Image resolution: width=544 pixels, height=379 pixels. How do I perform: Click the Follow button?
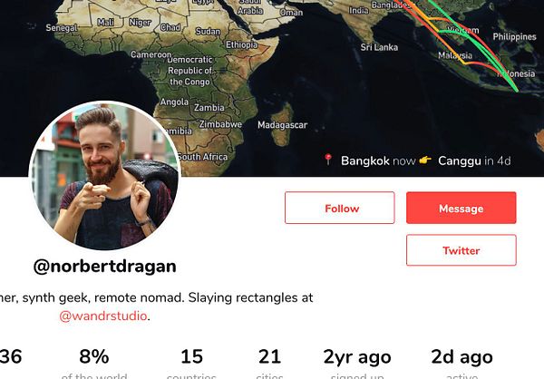(x=340, y=208)
